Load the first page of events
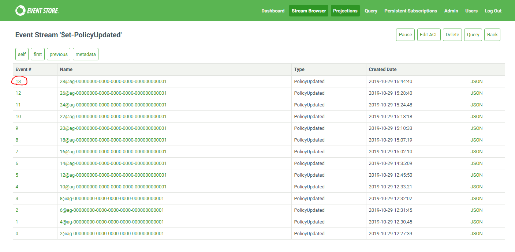The width and height of the screenshot is (515, 252). (x=37, y=54)
